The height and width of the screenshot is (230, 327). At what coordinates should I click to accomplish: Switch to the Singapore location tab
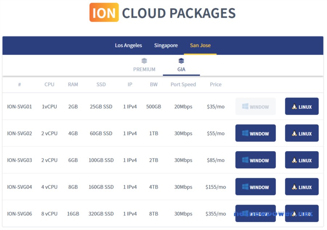pos(166,45)
